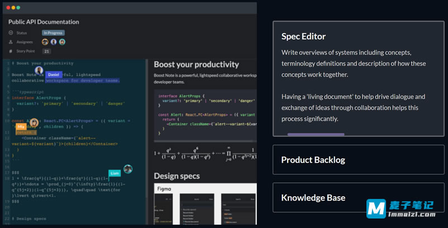This screenshot has height=228, width=448.
Task: Click the Assignees field label
Action: (25, 42)
